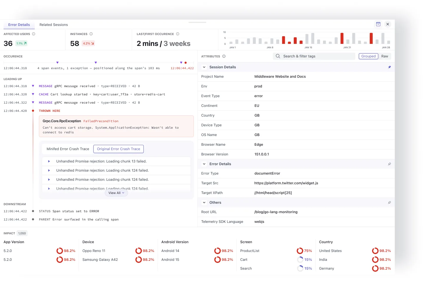Image resolution: width=426 pixels, height=282 pixels.
Task: Click marker for 12:06:44.318 MESSAGE event
Action: tap(33, 86)
